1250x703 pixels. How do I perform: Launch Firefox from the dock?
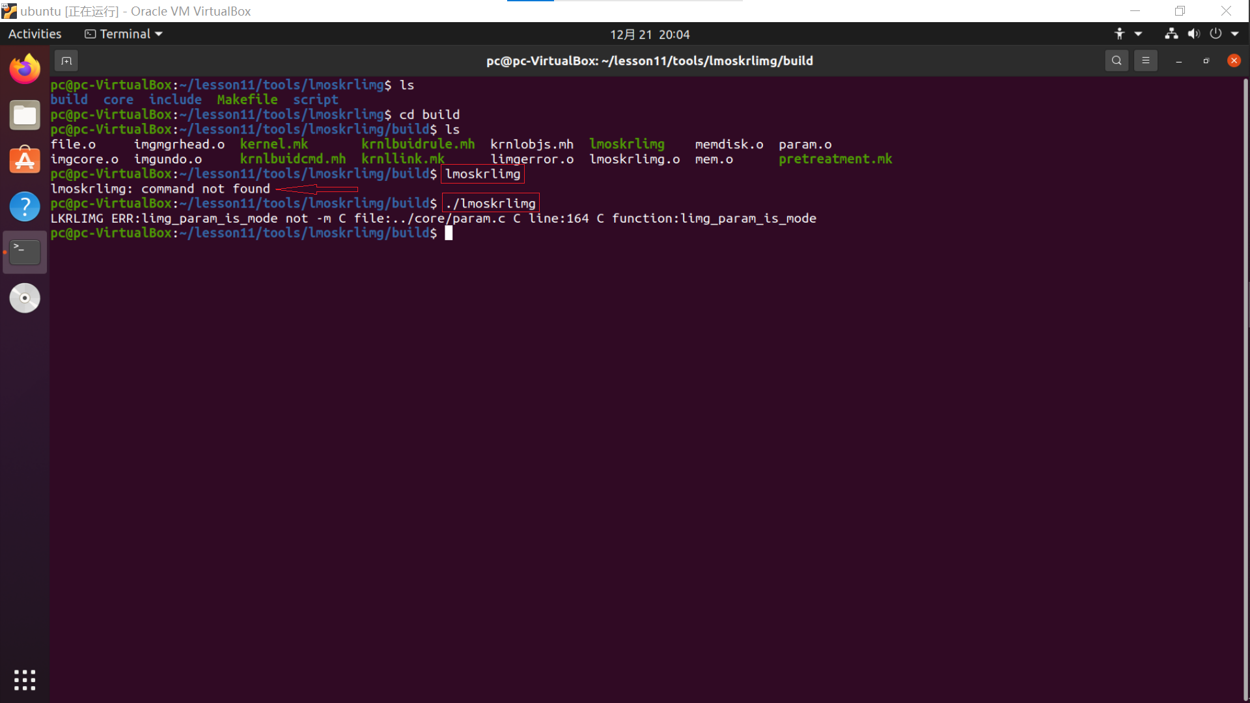25,69
